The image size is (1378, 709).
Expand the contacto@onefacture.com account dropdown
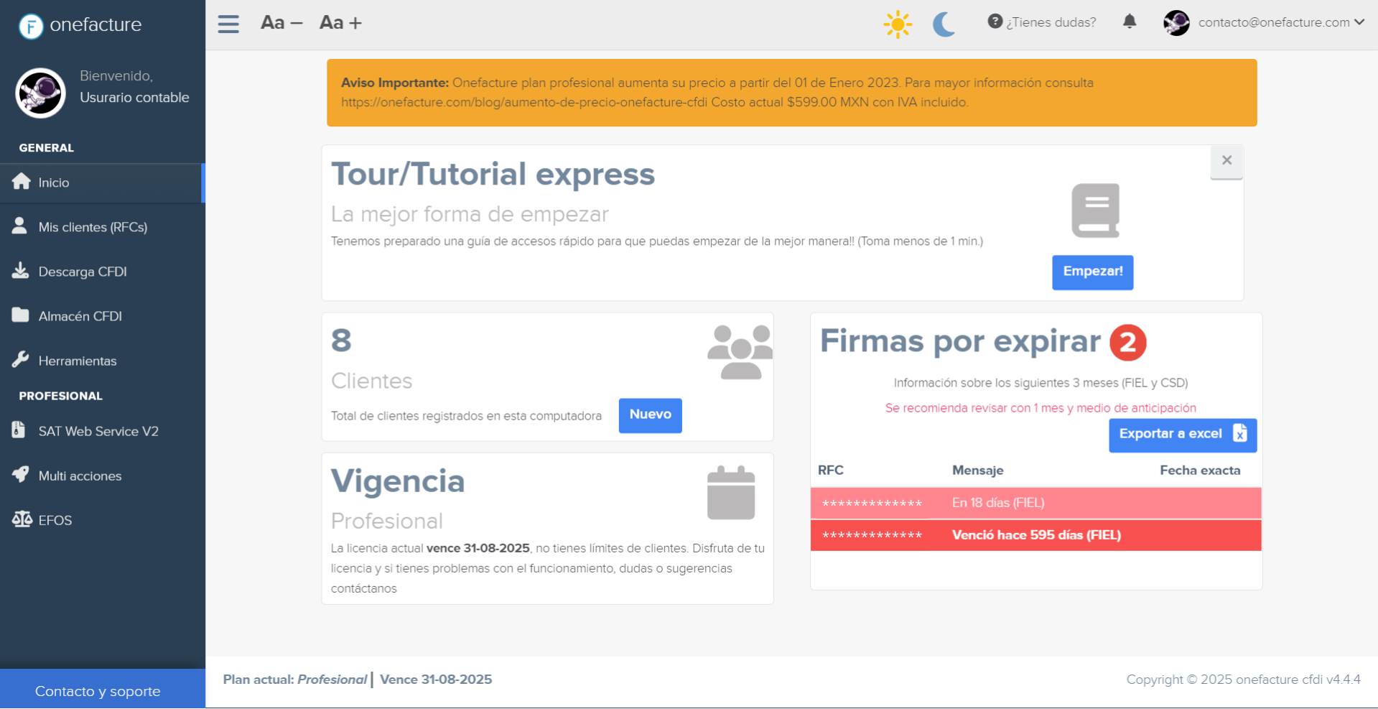click(1281, 22)
